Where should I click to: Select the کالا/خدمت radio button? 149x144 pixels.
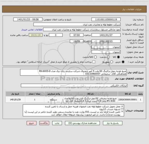[x=95, y=57]
